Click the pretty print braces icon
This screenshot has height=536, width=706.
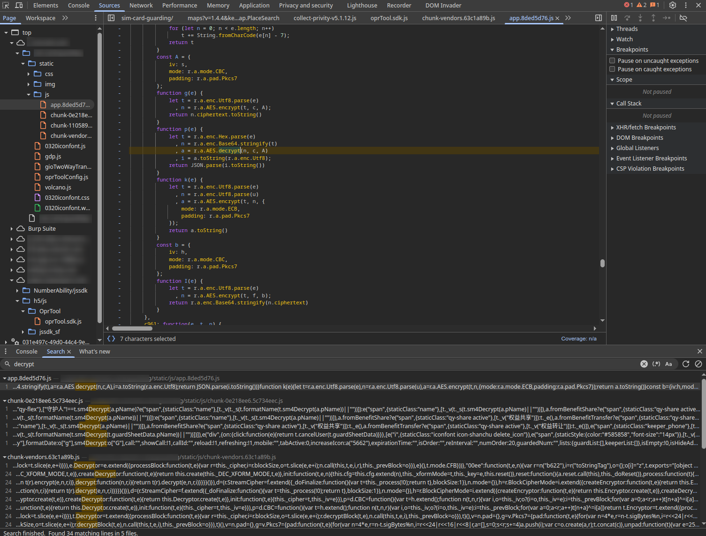click(x=111, y=339)
